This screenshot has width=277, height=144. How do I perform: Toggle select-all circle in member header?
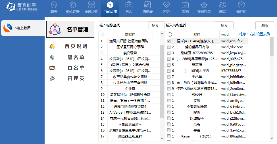tap(170, 34)
